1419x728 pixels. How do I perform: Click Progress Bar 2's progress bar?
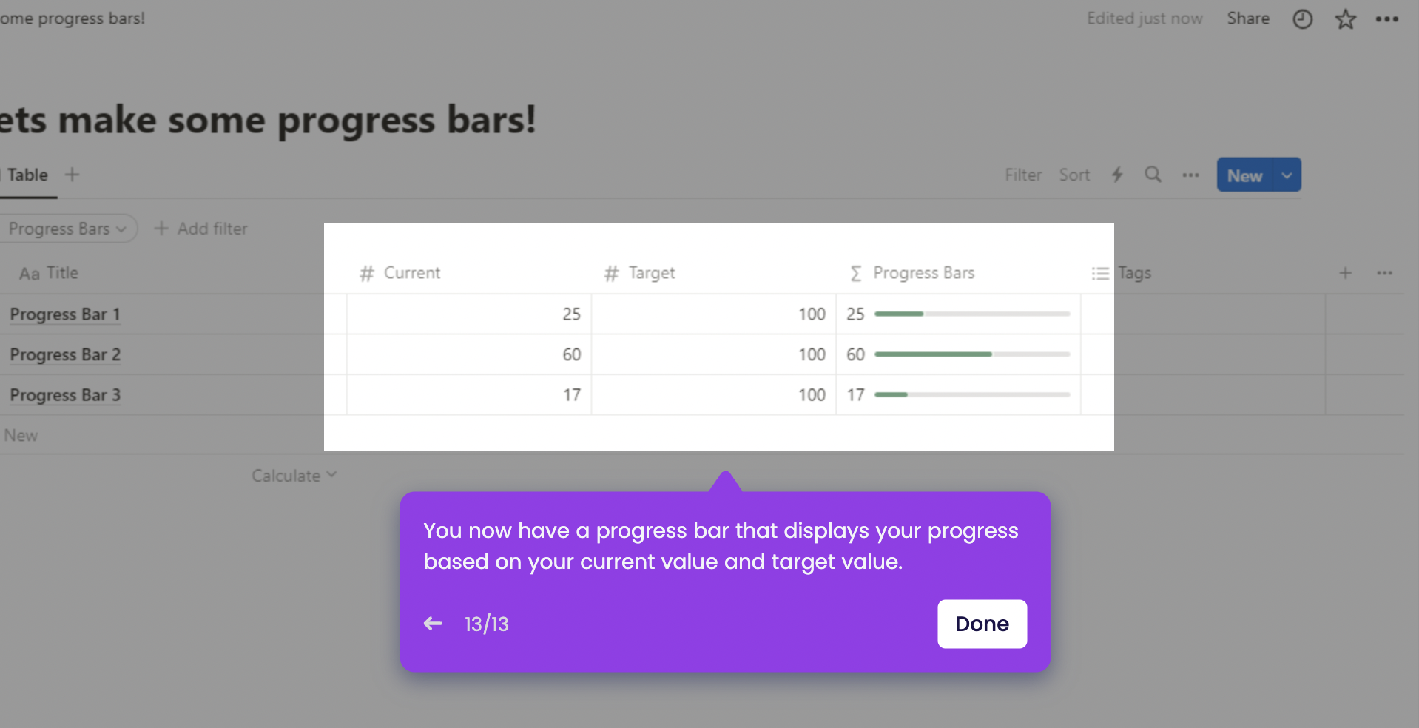point(971,354)
